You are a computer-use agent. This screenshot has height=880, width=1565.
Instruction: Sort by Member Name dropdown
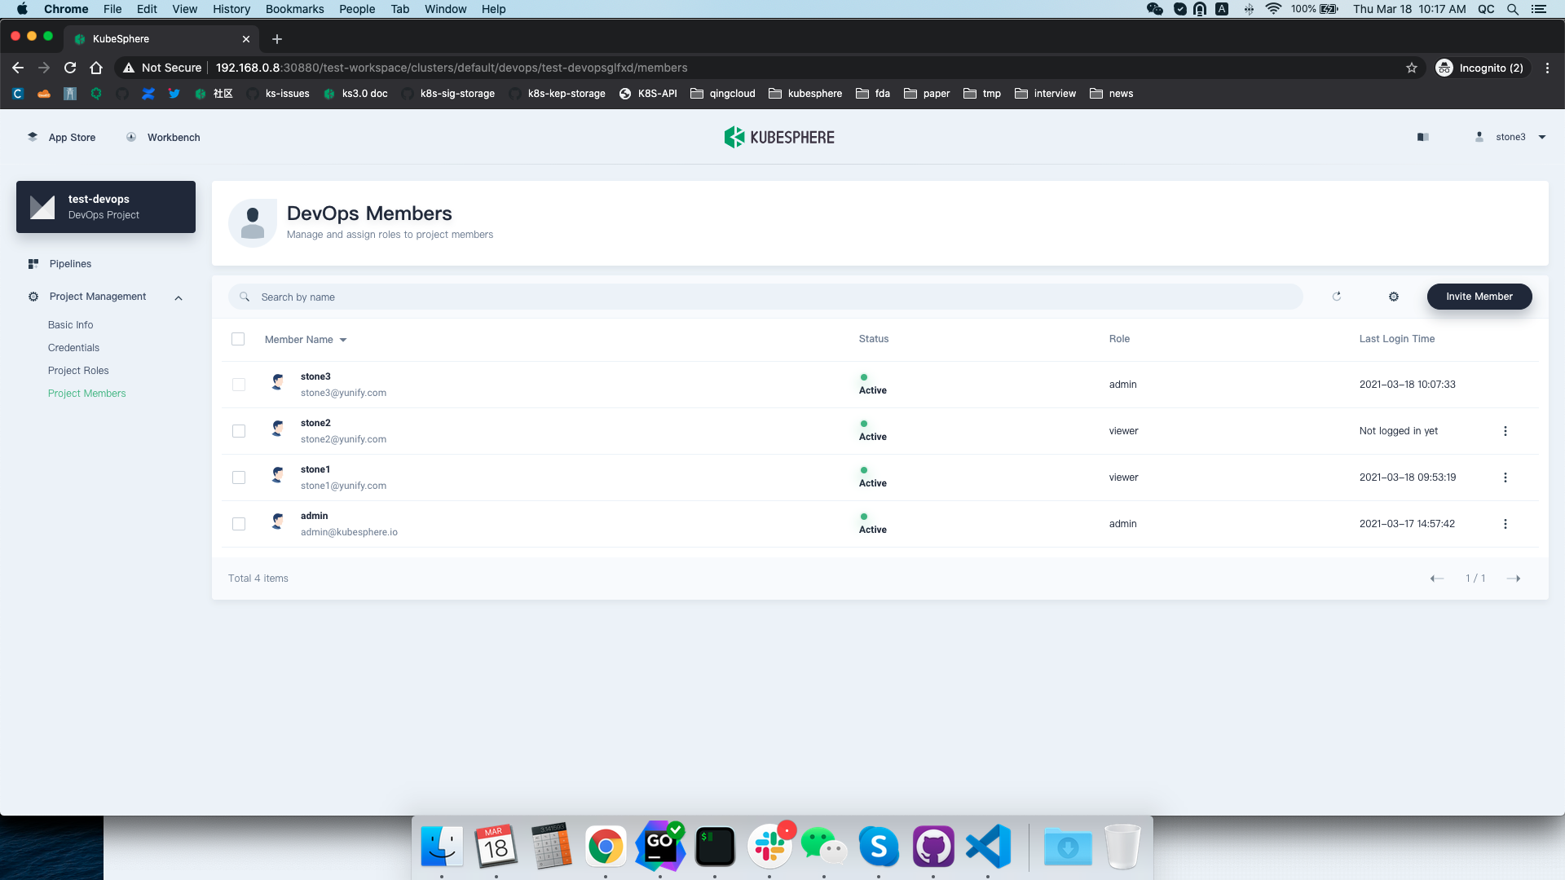pyautogui.click(x=306, y=340)
